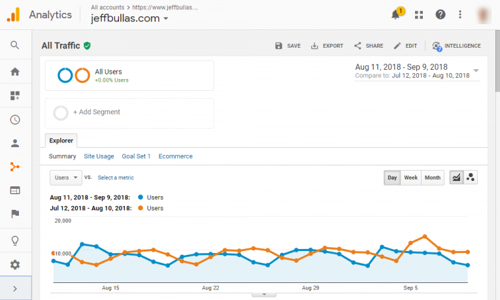Select the Explorer tab
Image resolution: width=500 pixels, height=300 pixels.
pos(61,141)
